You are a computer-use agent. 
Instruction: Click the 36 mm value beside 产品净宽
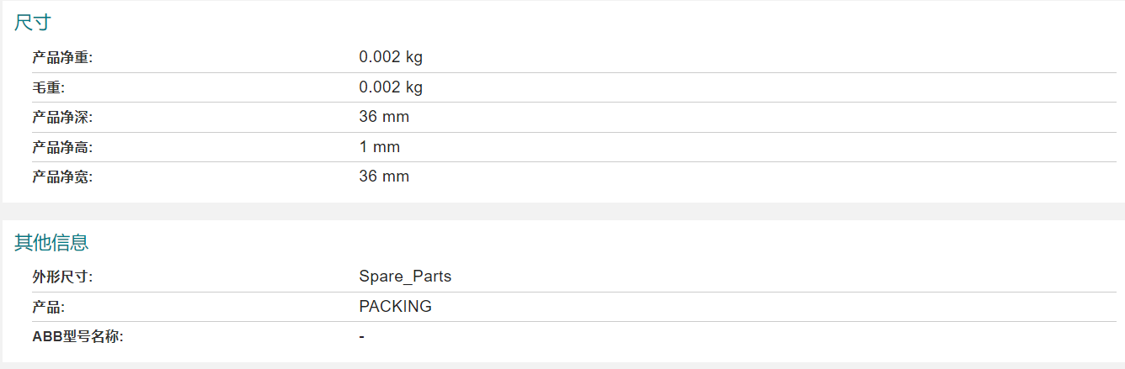(x=384, y=177)
